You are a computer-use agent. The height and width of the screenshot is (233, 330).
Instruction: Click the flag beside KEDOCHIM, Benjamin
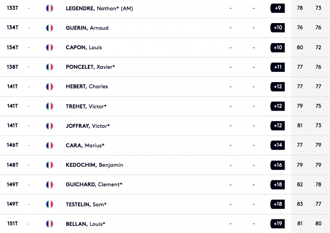click(x=49, y=165)
